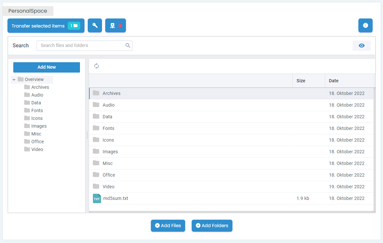The height and width of the screenshot is (243, 383).
Task: Collapse the Overview tree node arrow
Action: tap(14, 80)
